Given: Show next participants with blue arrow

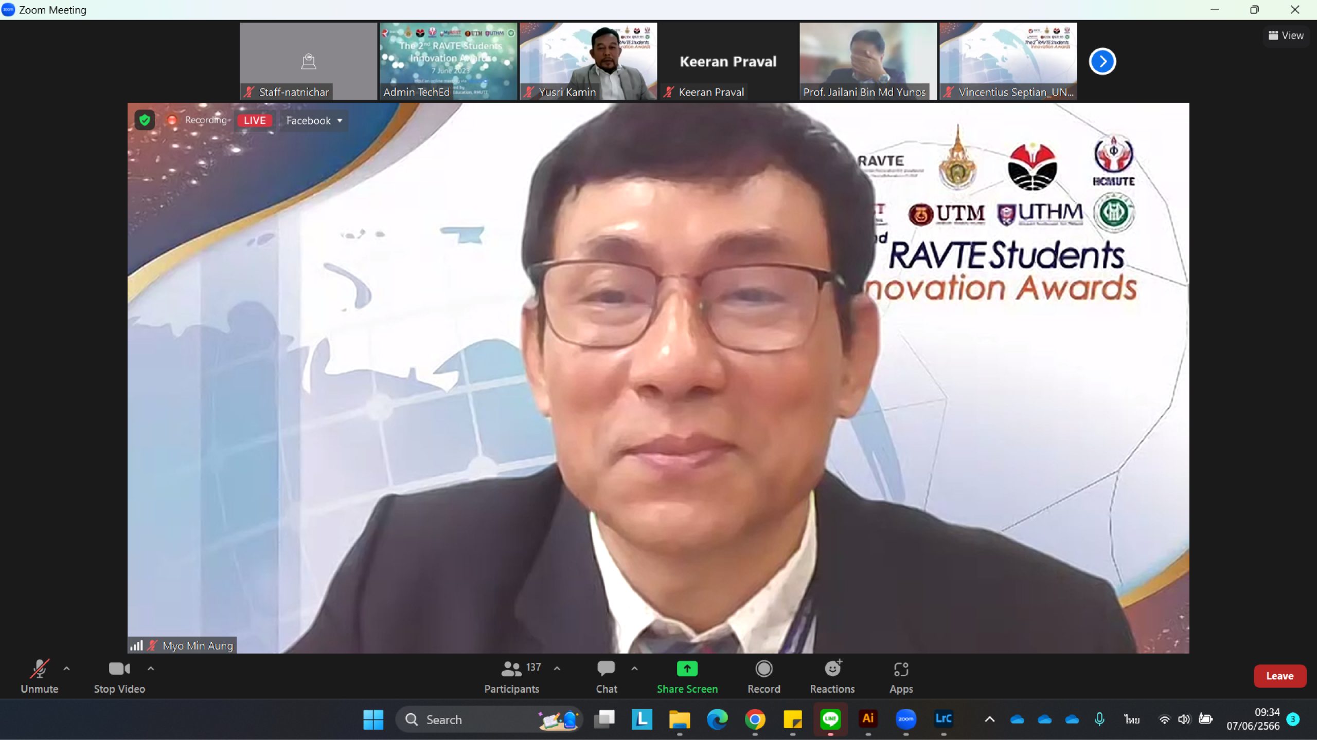Looking at the screenshot, I should coord(1102,62).
